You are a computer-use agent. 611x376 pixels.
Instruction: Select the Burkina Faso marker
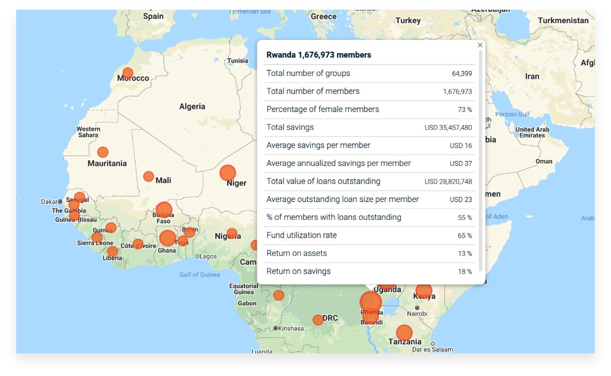point(164,210)
